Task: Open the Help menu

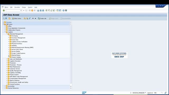Action: point(36,7)
